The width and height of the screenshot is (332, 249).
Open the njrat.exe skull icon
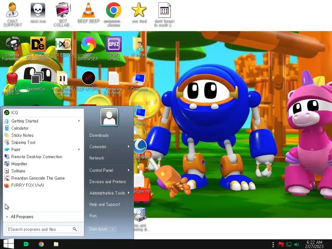click(38, 13)
